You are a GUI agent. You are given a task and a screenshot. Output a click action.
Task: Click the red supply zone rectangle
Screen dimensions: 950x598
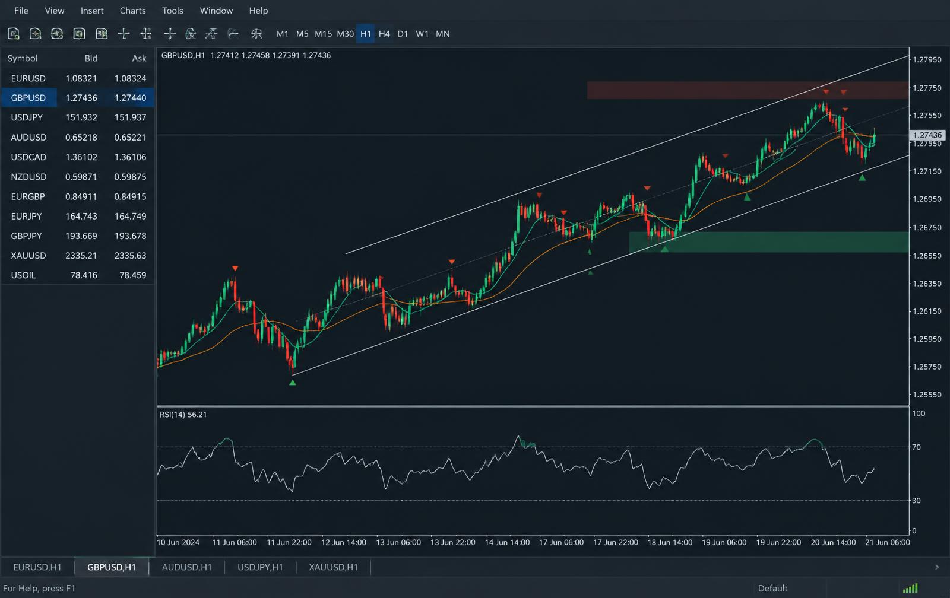click(748, 90)
